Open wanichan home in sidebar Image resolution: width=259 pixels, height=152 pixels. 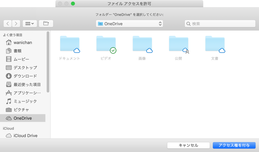pyautogui.click(x=23, y=42)
